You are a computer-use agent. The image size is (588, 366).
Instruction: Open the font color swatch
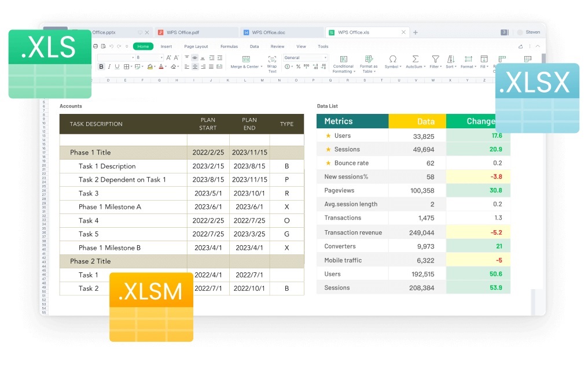click(x=160, y=65)
